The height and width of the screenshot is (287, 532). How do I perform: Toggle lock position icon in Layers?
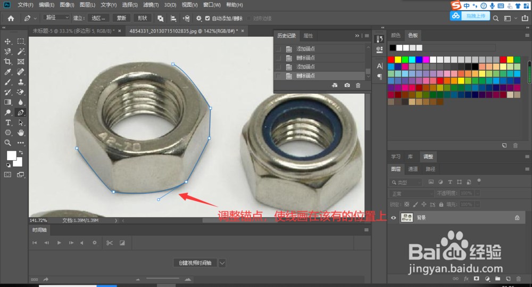424,204
